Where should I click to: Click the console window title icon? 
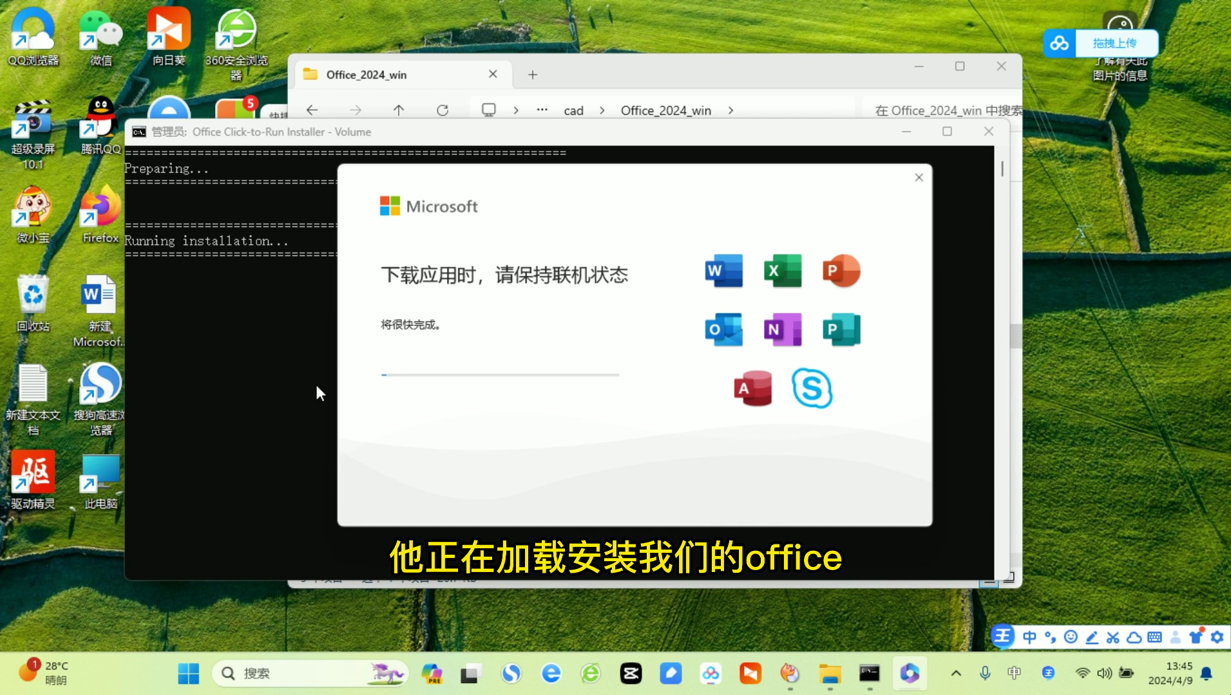point(139,132)
